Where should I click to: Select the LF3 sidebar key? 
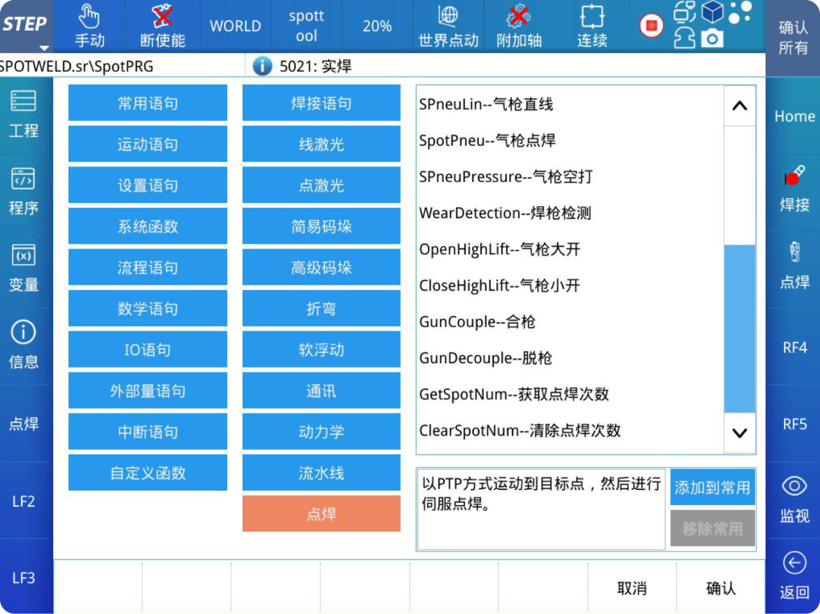point(24,578)
